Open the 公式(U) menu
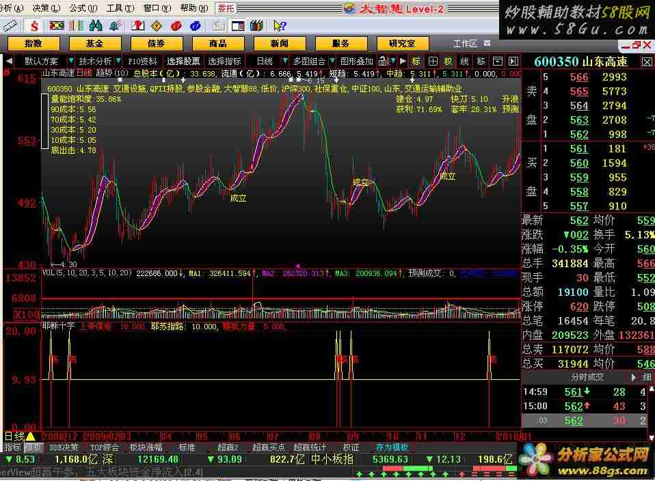This screenshot has width=655, height=481. coord(83,8)
